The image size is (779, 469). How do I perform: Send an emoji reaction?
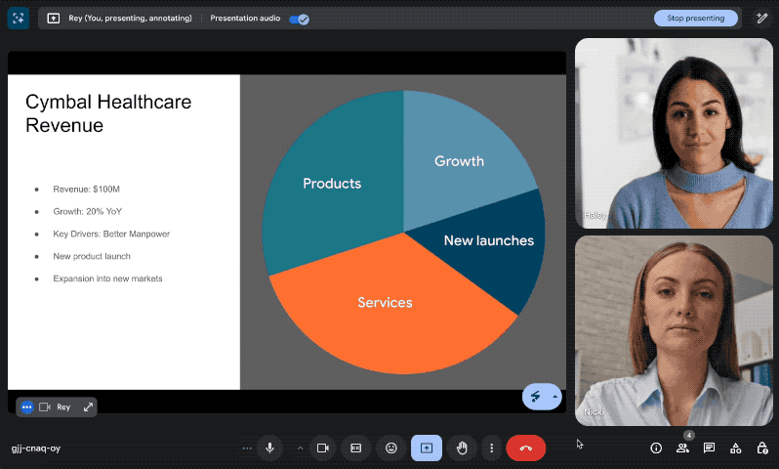(x=391, y=448)
